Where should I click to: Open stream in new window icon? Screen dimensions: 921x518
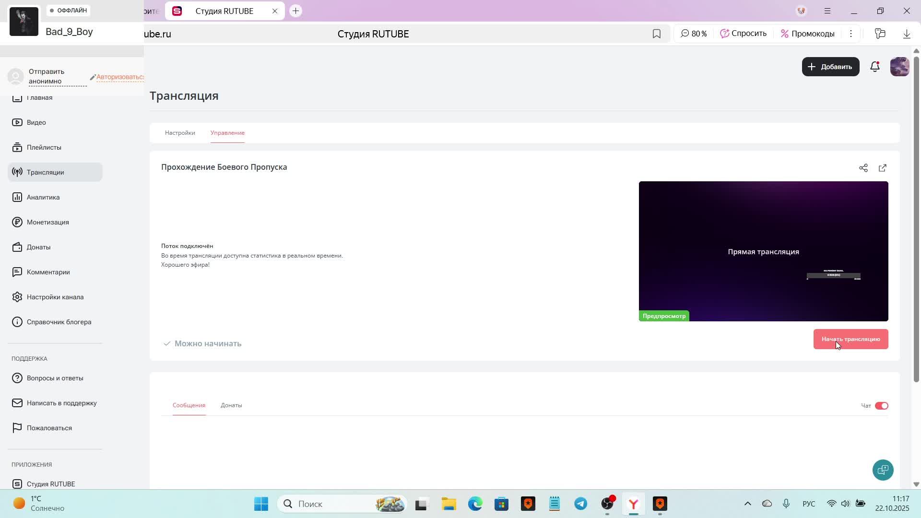point(883,168)
